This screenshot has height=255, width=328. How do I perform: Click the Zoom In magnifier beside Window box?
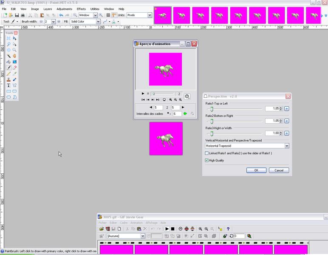[x=101, y=15]
